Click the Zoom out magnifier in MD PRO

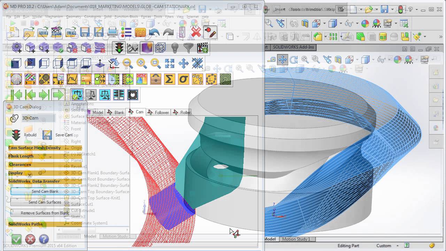128,63
